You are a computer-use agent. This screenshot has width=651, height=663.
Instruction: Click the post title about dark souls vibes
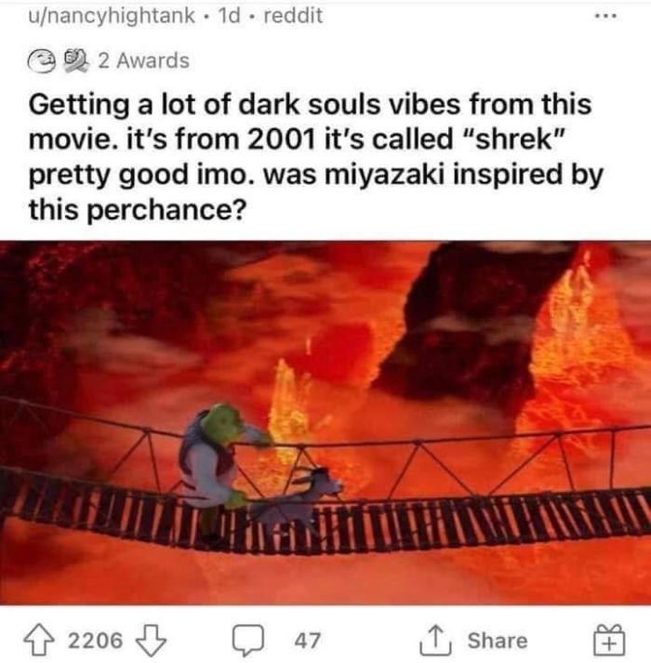[x=316, y=157]
